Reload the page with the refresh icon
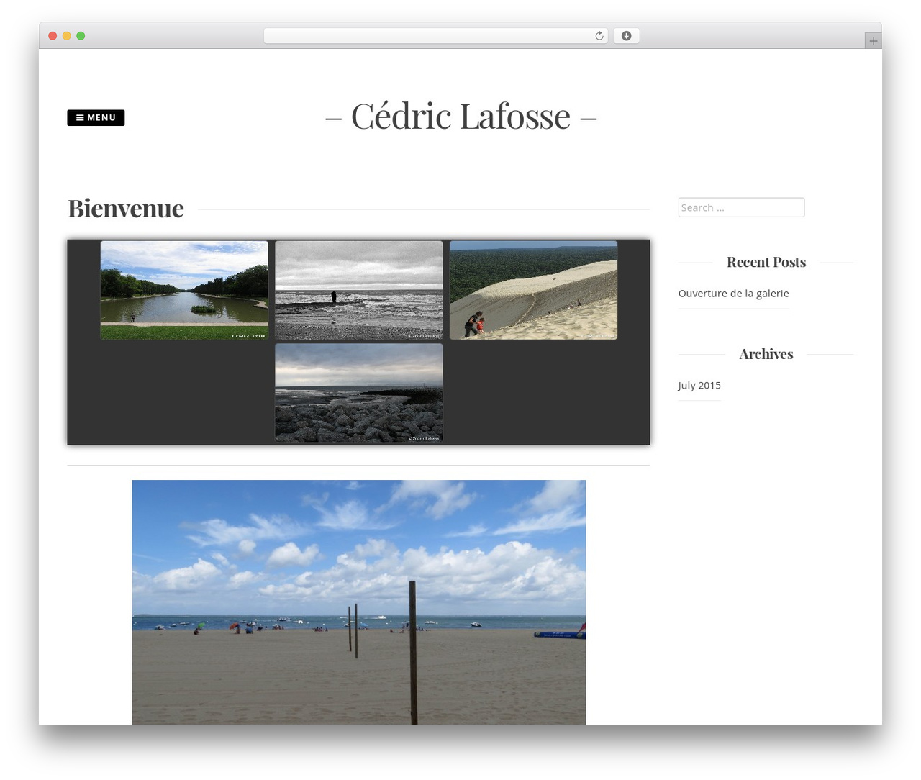 (599, 36)
